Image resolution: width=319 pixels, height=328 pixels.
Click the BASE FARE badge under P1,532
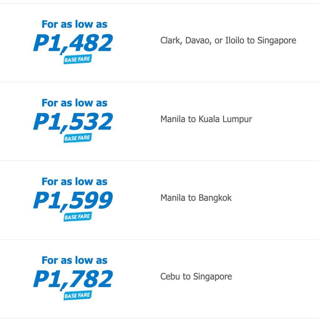(77, 138)
